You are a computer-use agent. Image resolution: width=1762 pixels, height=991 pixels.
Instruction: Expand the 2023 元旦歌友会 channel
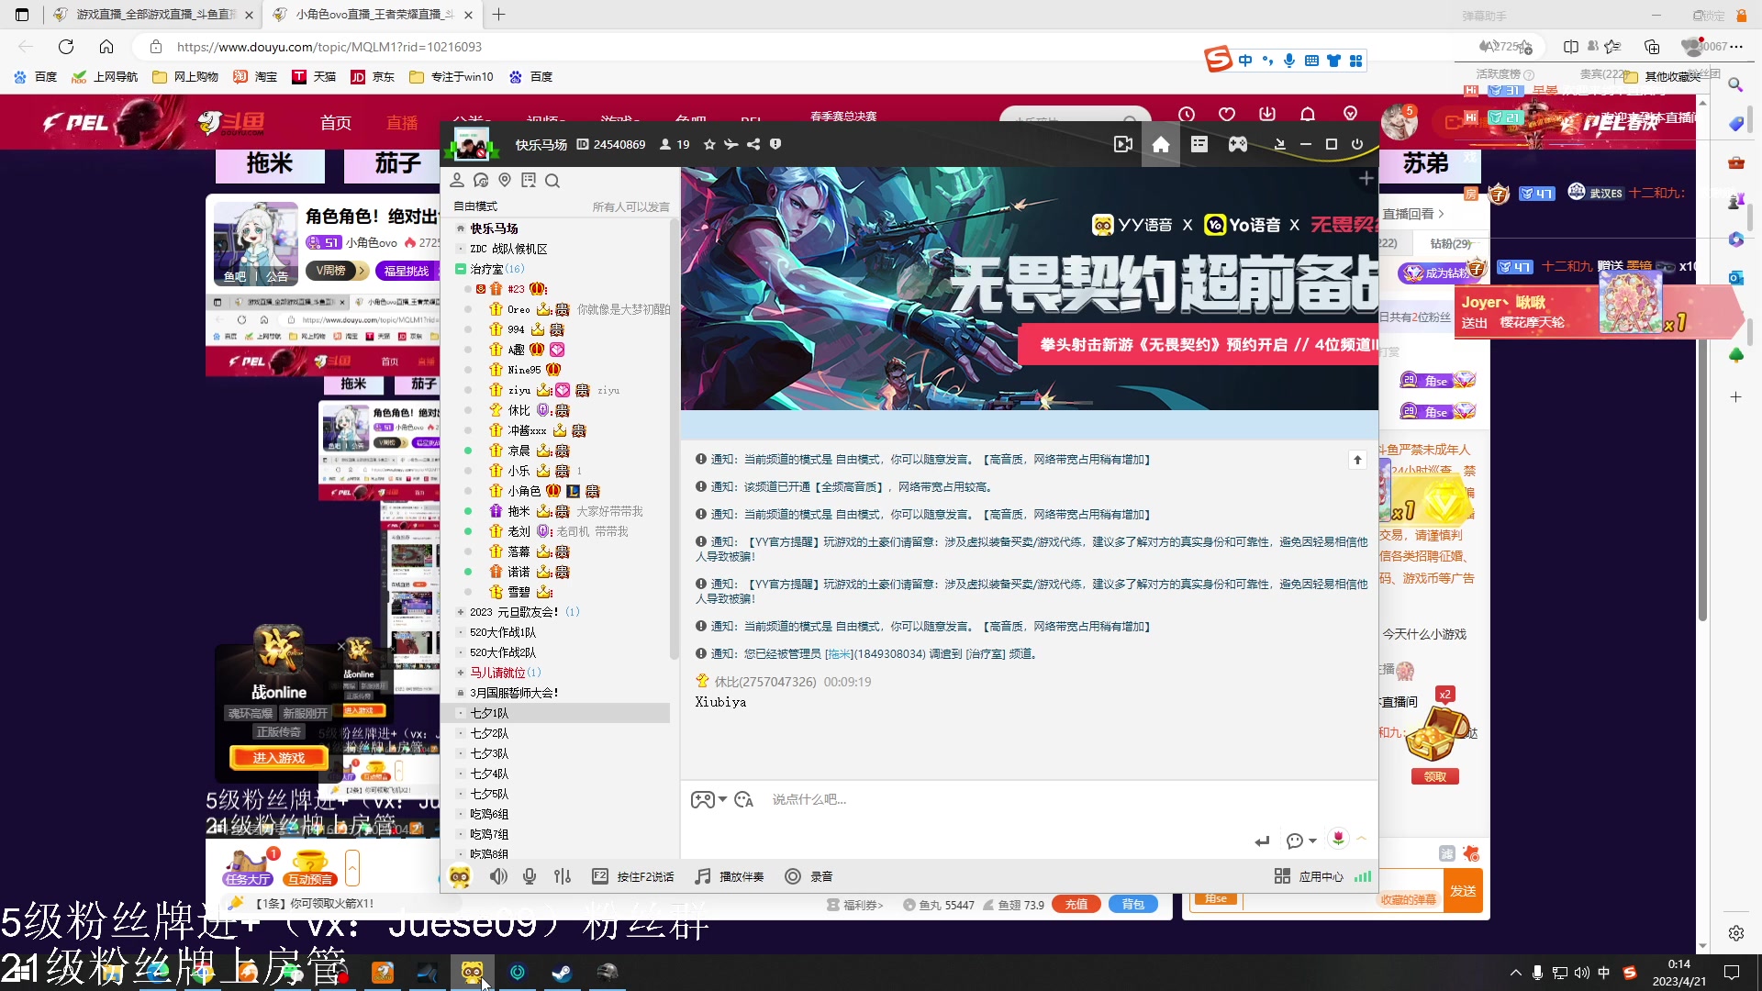pos(461,612)
